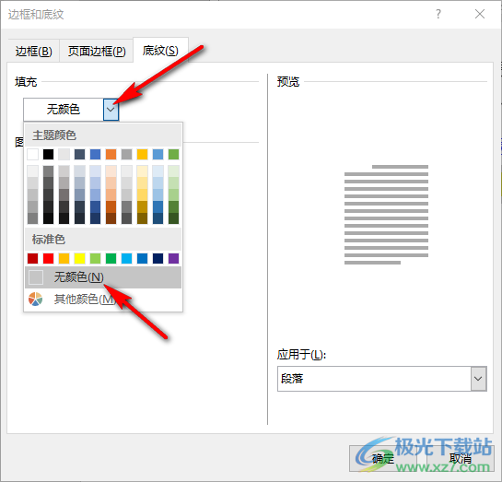Select the 底纹(S) tab

tap(160, 51)
